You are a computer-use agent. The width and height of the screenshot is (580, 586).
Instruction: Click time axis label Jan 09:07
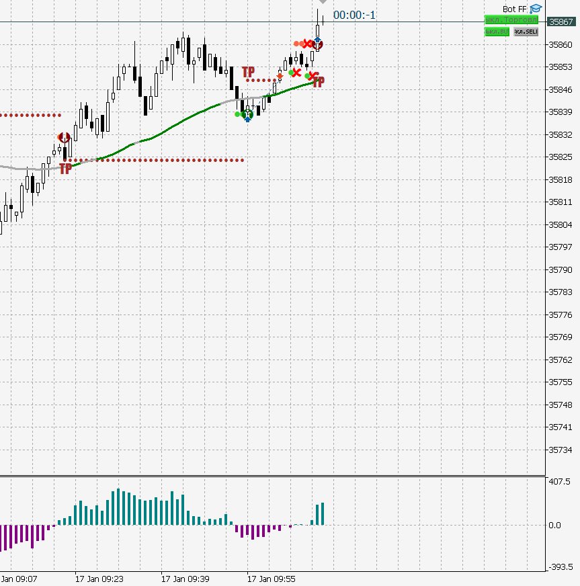19,579
